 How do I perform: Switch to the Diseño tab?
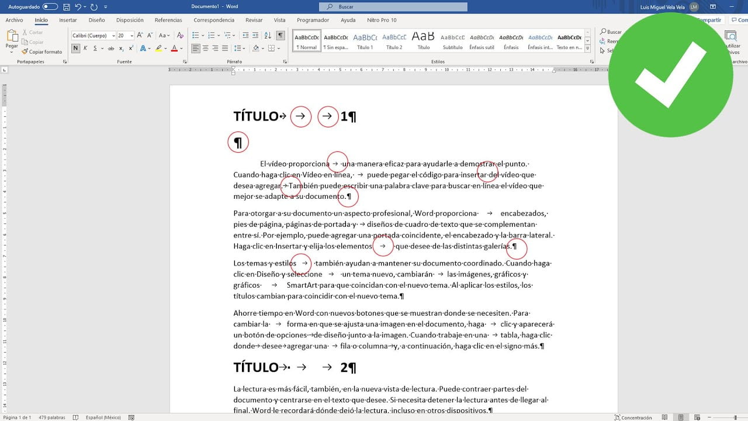click(96, 20)
